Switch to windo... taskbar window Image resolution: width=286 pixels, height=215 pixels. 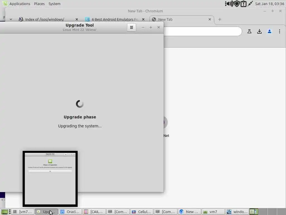pos(237,212)
